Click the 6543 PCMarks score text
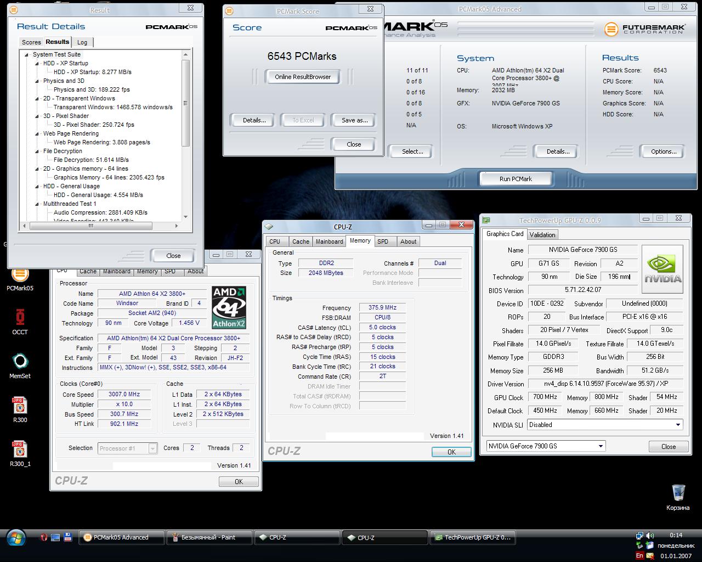Image resolution: width=702 pixels, height=562 pixels. pos(302,56)
